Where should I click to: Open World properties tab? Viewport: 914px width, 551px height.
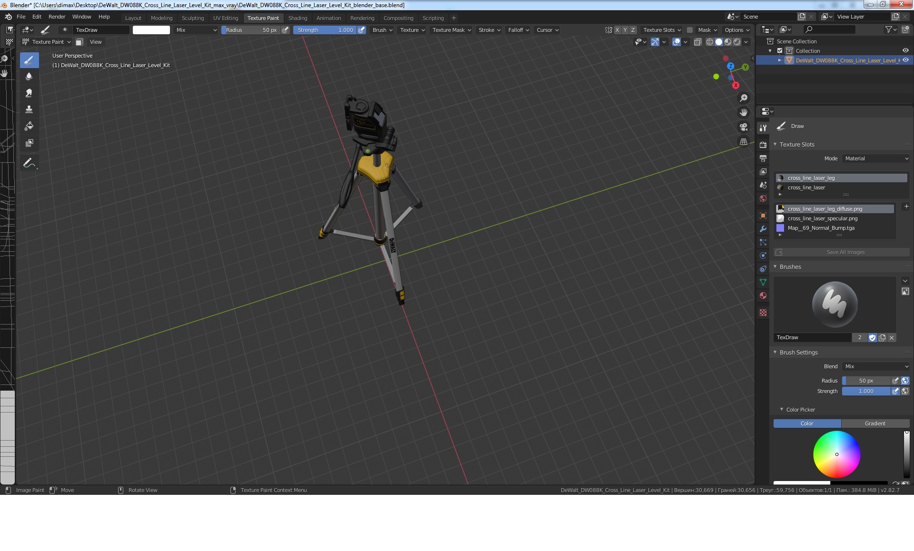point(763,198)
